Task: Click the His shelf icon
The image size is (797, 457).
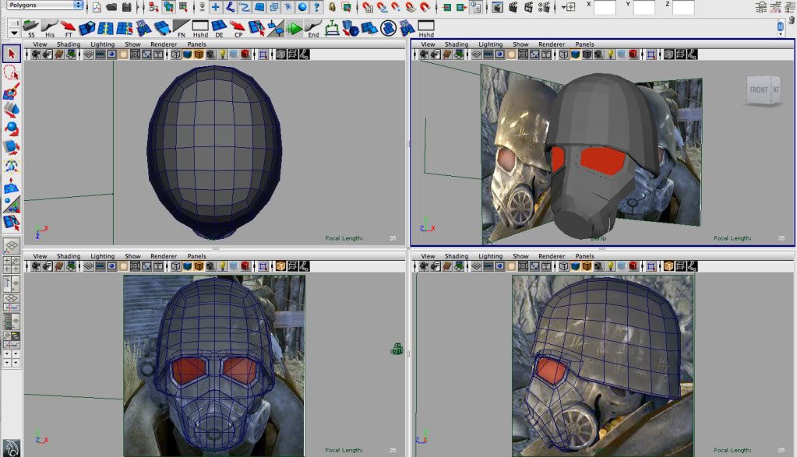Action: pos(50,29)
